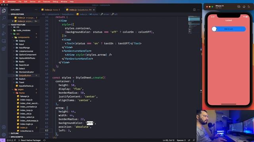Viewport: 254px width, 142px height.
Task: Collapse the components folder
Action: [x=23, y=37]
